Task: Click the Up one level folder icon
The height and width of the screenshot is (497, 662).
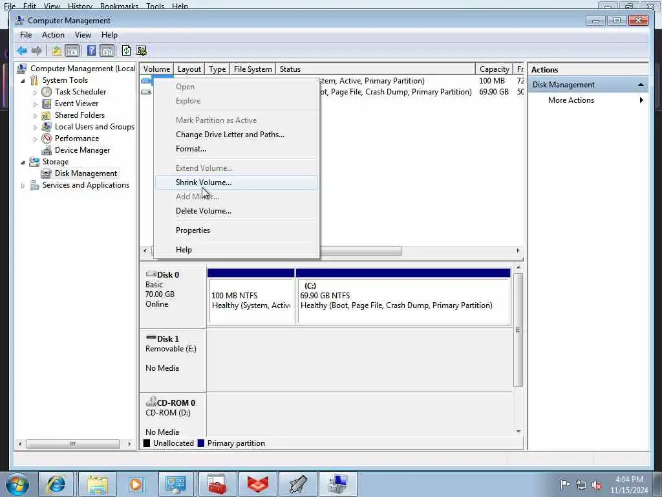Action: (57, 51)
